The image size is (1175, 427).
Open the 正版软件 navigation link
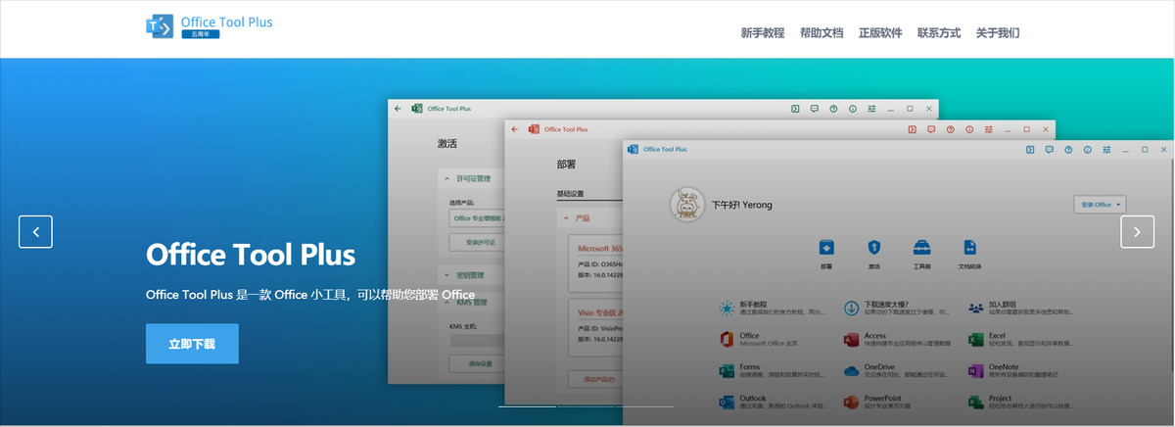click(880, 32)
